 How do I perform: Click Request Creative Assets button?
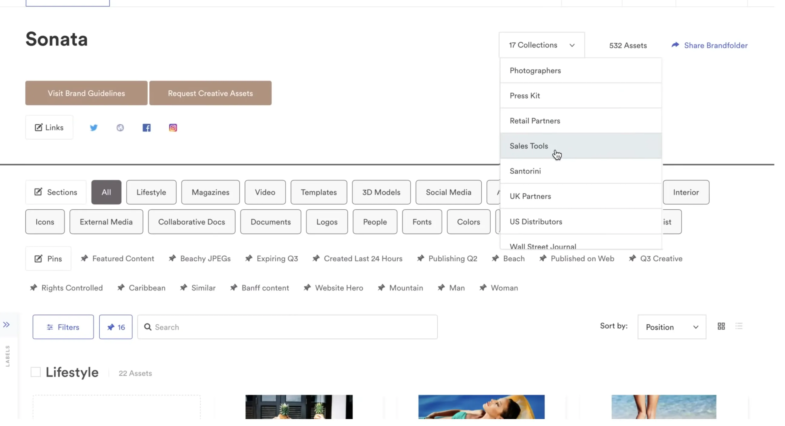[210, 93]
